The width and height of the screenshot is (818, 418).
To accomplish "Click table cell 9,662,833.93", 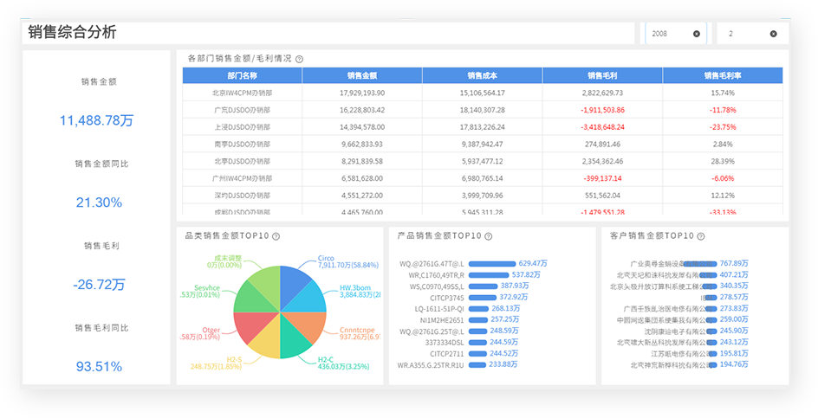I will [x=362, y=145].
